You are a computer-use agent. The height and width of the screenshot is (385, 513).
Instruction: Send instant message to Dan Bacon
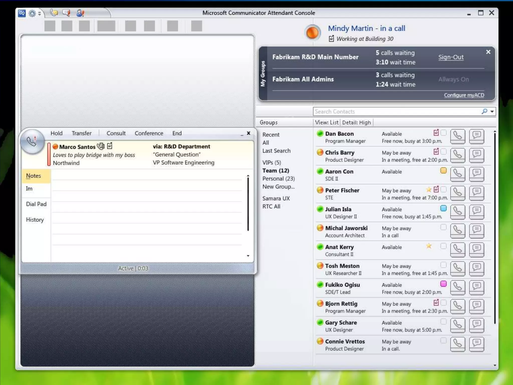pos(476,137)
